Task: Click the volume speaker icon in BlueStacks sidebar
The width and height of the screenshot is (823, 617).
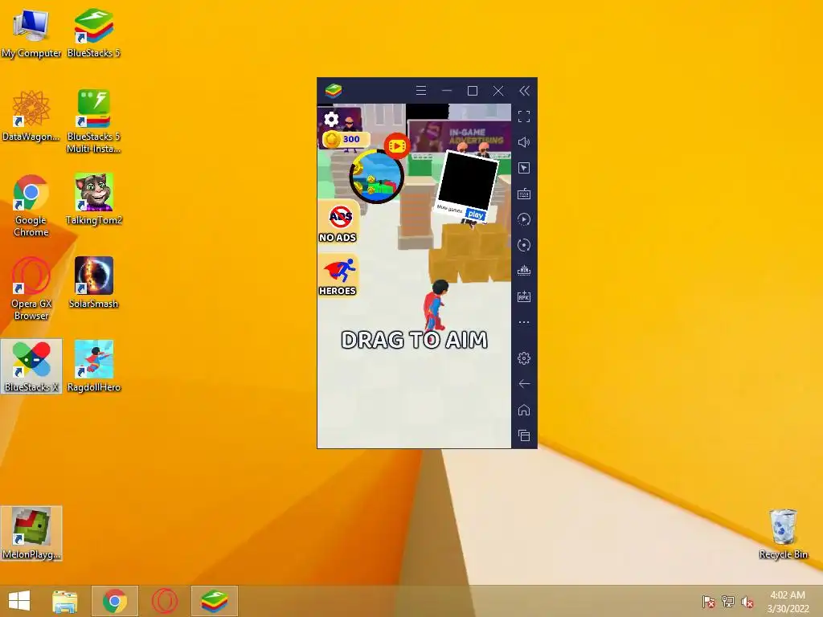Action: pos(524,142)
